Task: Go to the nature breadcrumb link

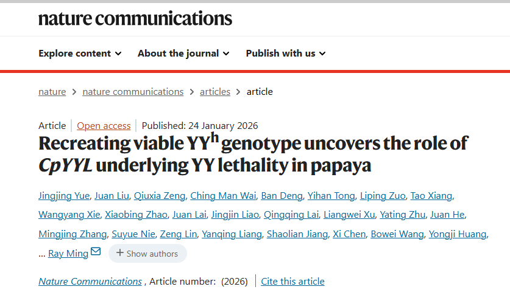Action: coord(52,92)
